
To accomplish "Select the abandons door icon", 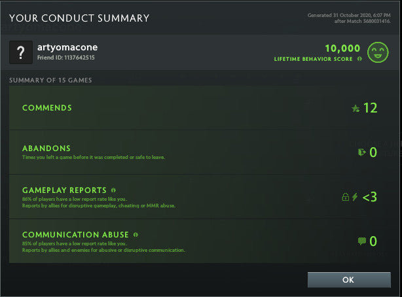I will (361, 152).
